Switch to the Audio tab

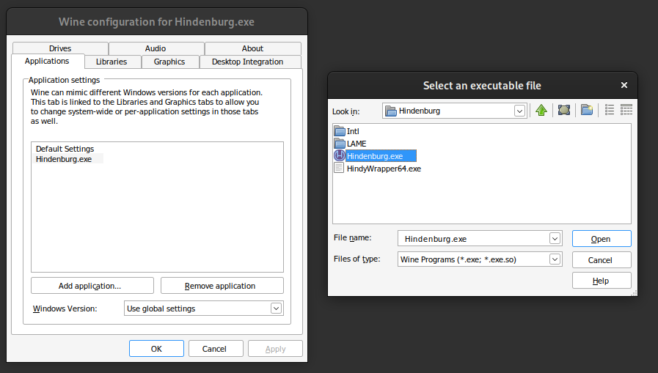156,48
